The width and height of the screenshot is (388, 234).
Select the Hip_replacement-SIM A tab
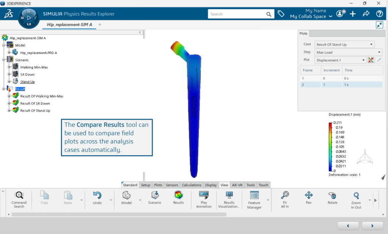pyautogui.click(x=69, y=25)
